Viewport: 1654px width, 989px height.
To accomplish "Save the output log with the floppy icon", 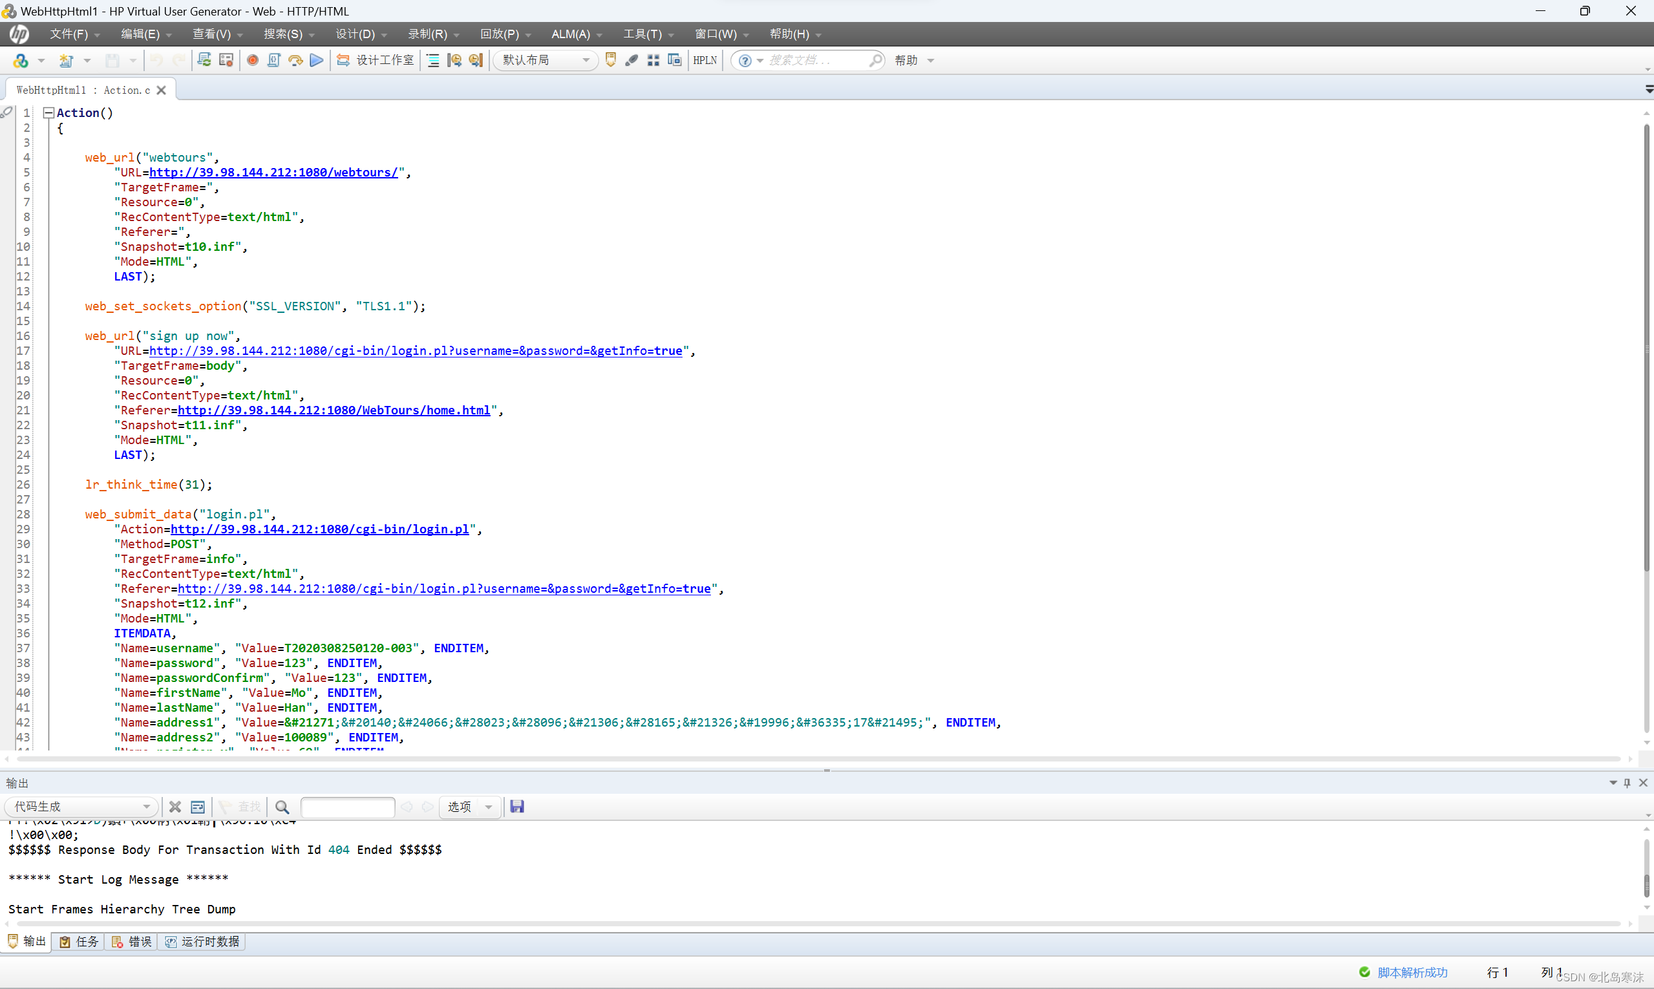I will tap(516, 807).
